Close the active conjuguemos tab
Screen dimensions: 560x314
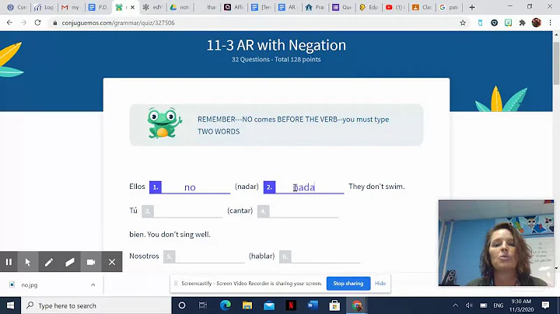[x=132, y=7]
